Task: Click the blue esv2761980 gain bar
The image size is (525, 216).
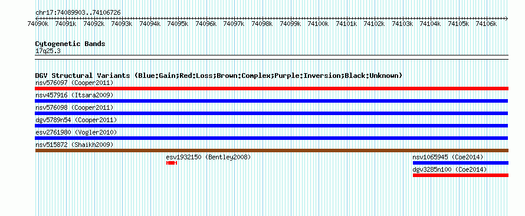Action: coord(271,138)
